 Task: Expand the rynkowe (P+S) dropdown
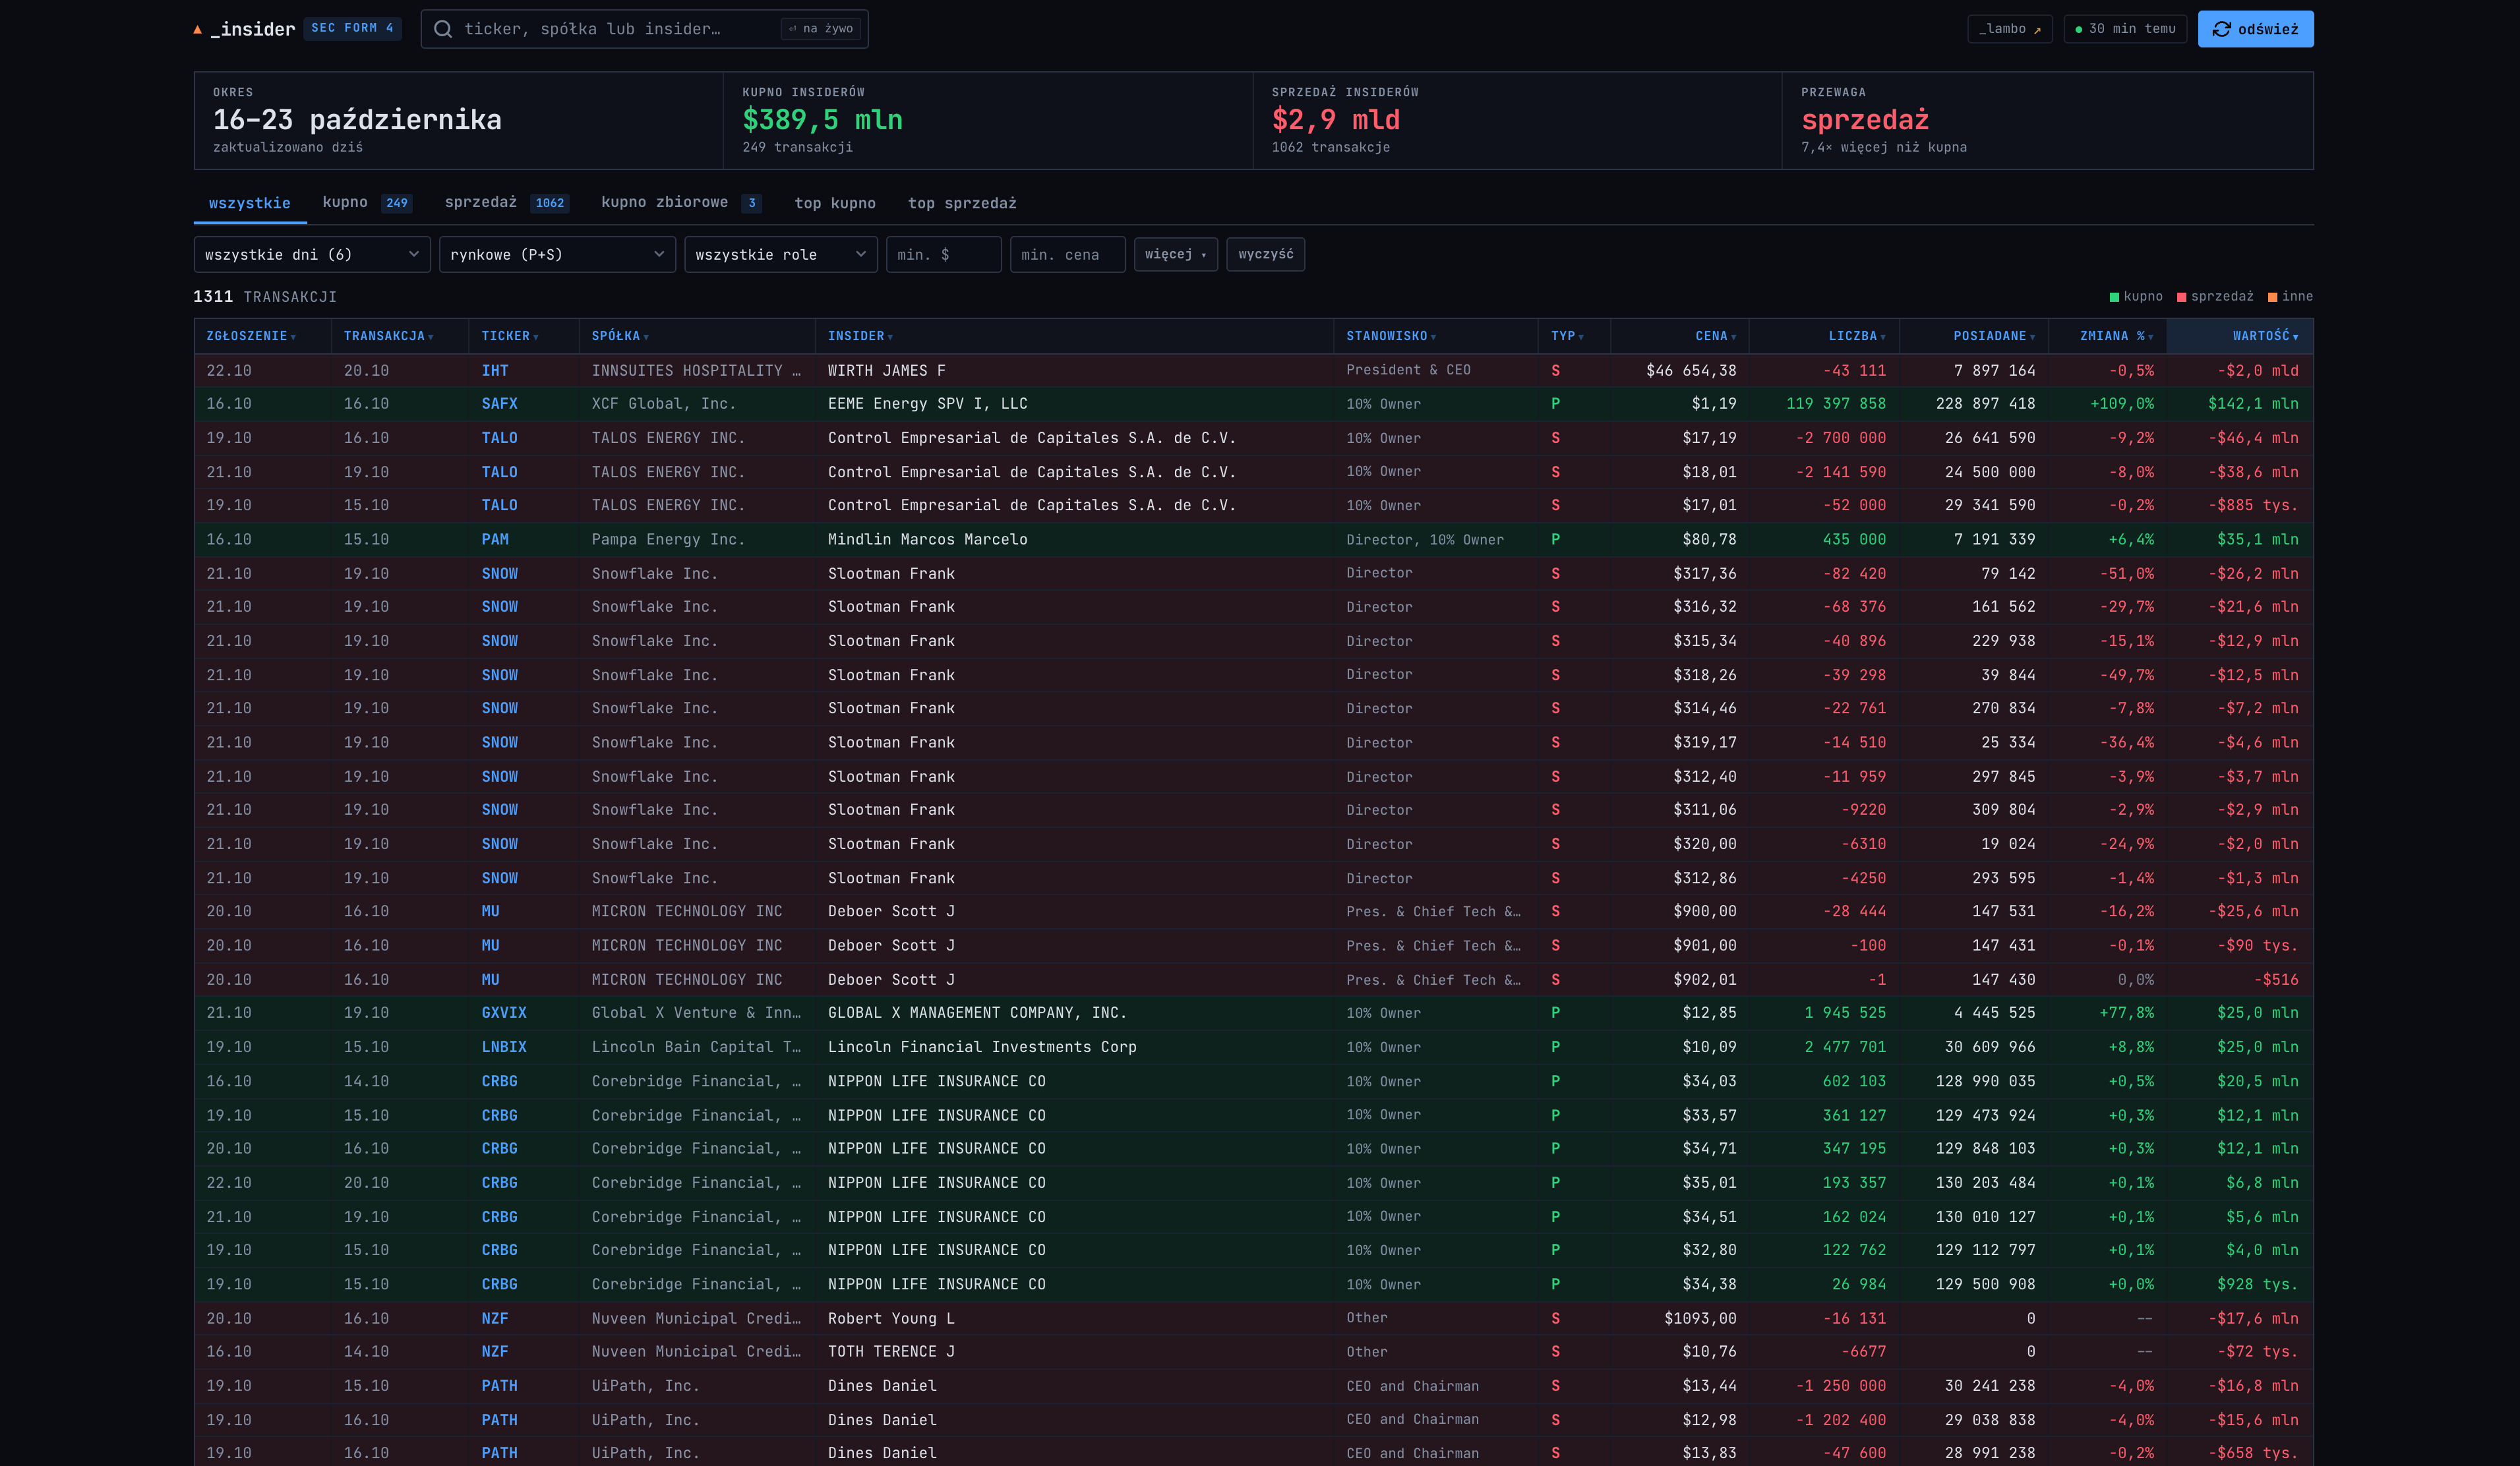557,254
